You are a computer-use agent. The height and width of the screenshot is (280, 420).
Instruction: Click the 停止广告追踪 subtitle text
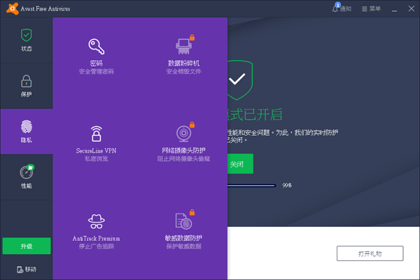(97, 246)
